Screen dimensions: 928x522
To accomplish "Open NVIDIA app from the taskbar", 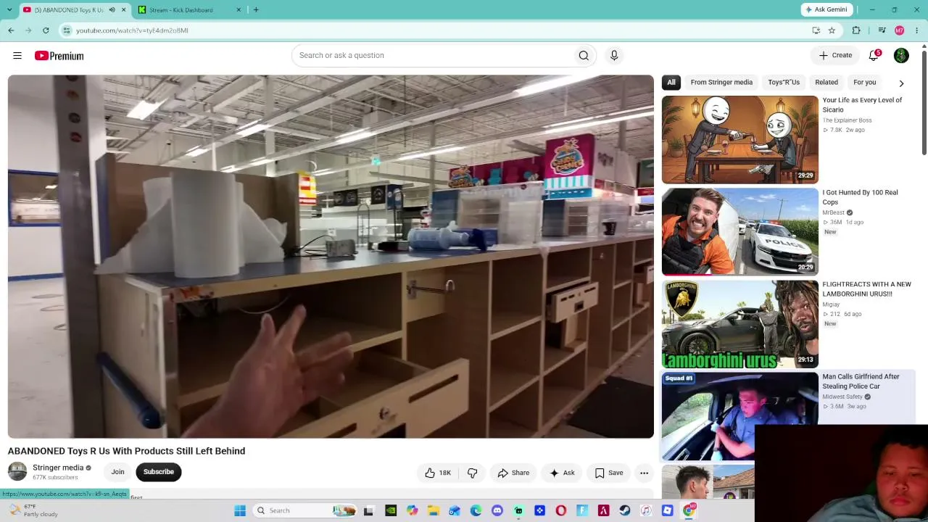I will 391,510.
